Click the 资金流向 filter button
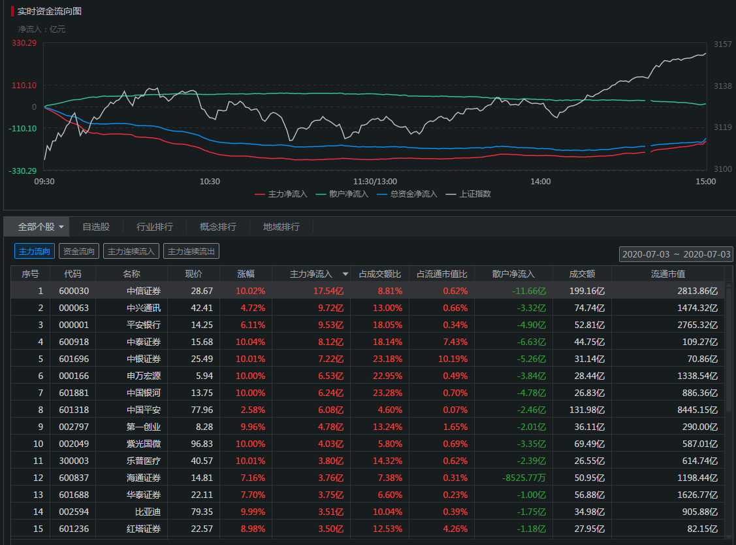This screenshot has height=545, width=736. (79, 251)
